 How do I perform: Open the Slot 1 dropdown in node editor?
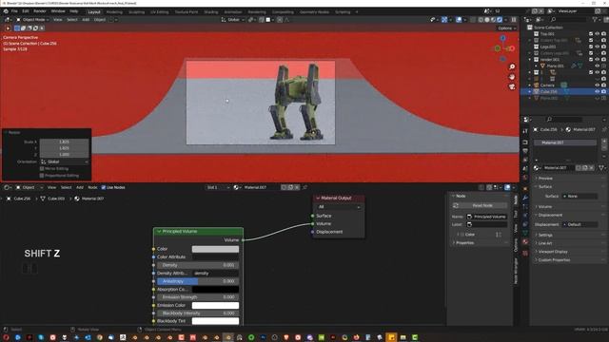(x=218, y=187)
